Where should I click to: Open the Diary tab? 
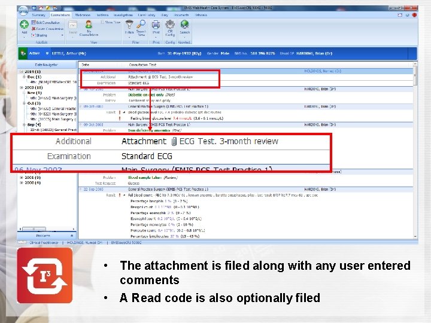point(165,15)
